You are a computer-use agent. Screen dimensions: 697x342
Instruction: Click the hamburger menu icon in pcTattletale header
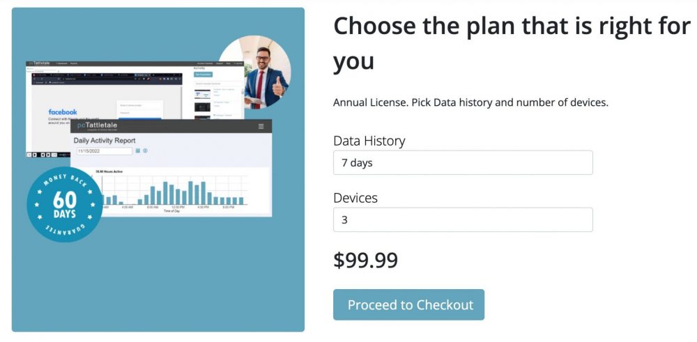261,126
